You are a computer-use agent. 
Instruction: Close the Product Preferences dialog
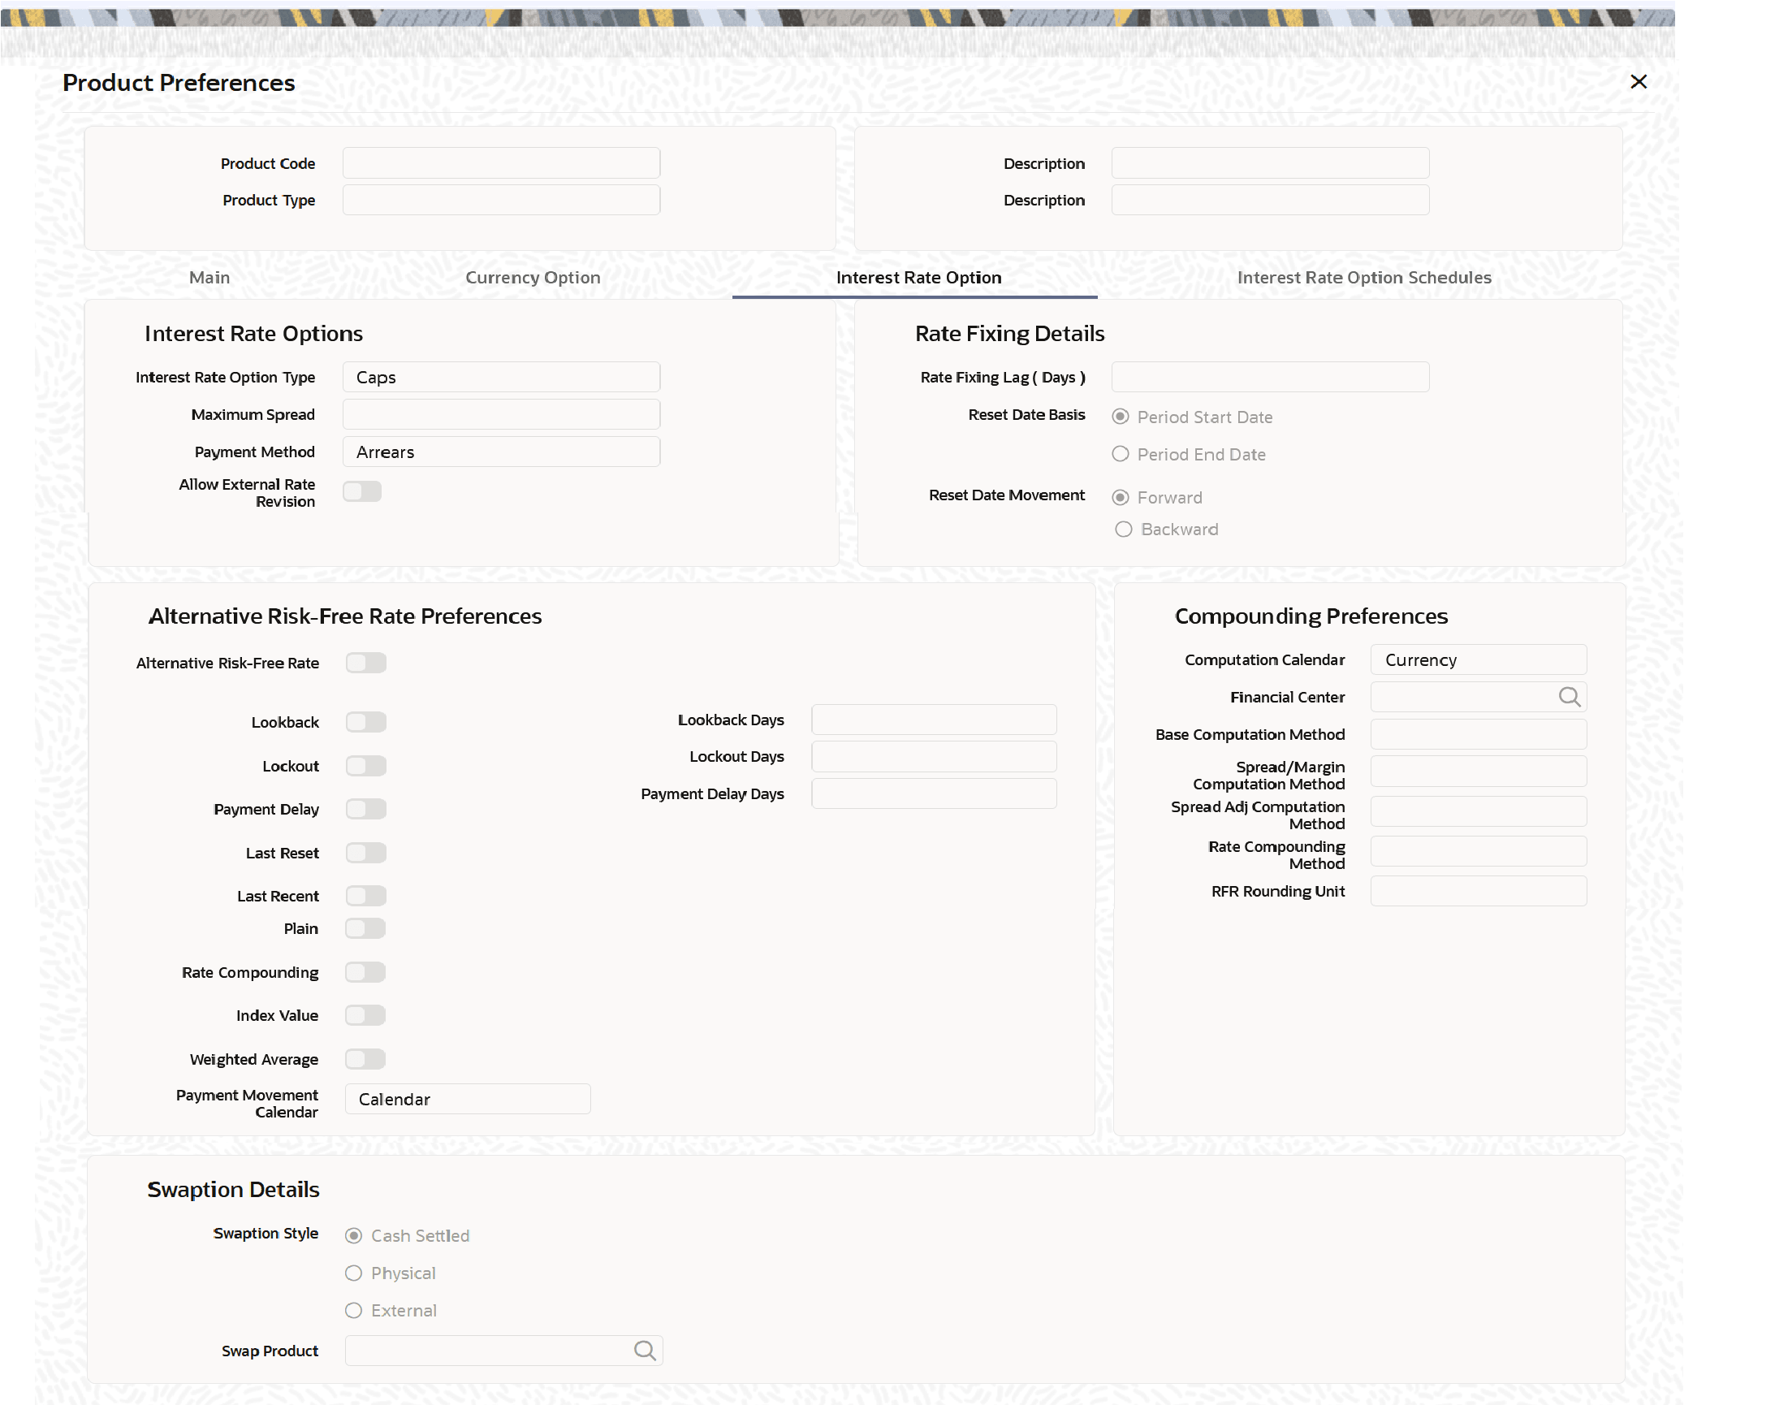pyautogui.click(x=1638, y=81)
